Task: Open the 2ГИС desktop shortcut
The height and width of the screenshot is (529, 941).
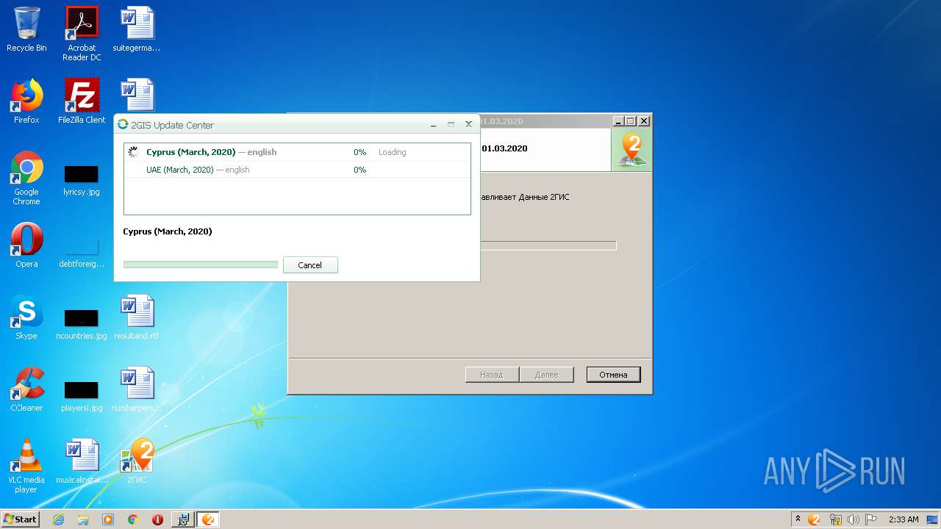Action: click(137, 461)
